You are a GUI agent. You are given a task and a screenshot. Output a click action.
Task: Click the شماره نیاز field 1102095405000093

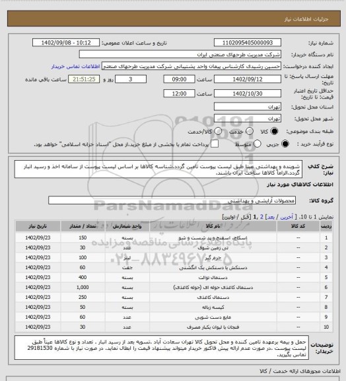pos(248,42)
